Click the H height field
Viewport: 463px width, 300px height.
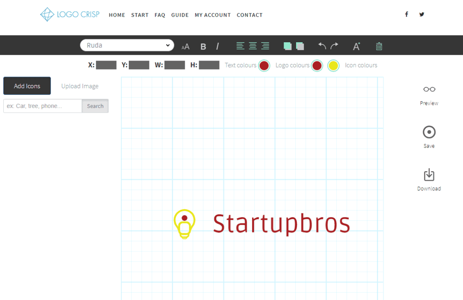pos(209,65)
